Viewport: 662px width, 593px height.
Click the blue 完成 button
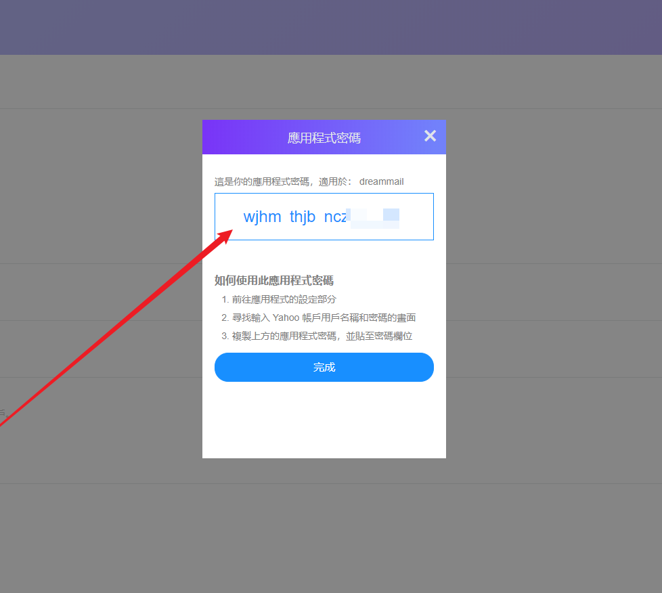coord(324,367)
